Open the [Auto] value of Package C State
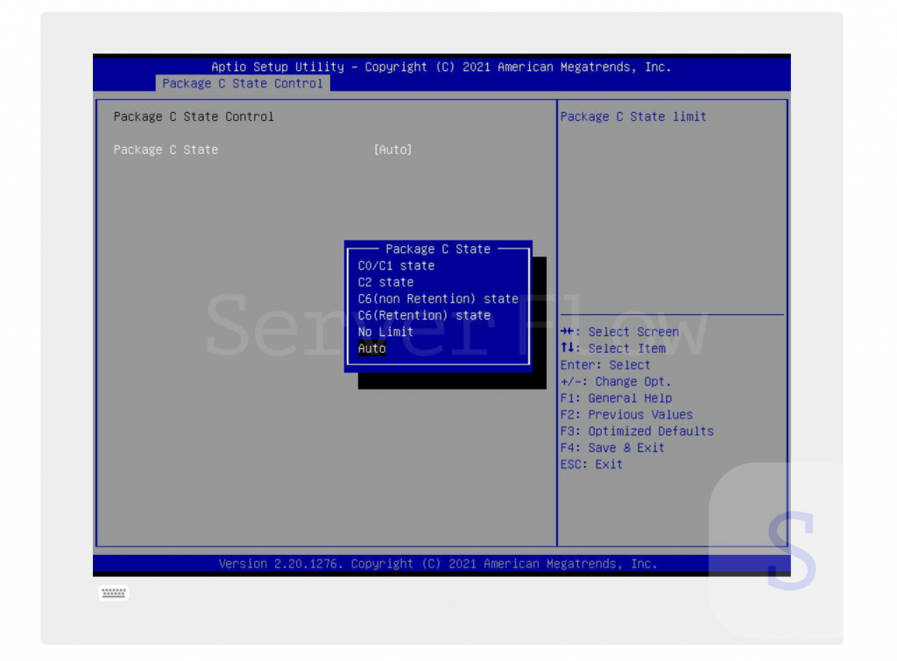Image resolution: width=897 pixels, height=661 pixels. (392, 150)
